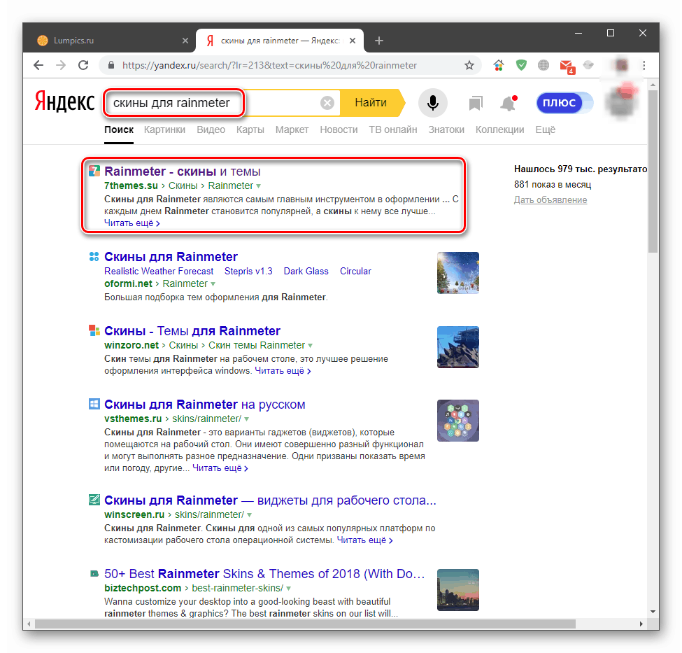Open Chrome three-dot menu
682x653 pixels.
(644, 65)
